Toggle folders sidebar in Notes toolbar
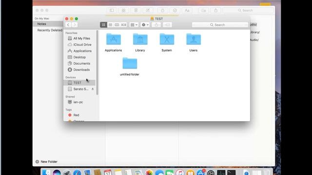Screen dimensions: 312x175 click(112, 10)
